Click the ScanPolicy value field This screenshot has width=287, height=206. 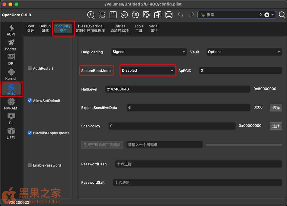coord(172,126)
